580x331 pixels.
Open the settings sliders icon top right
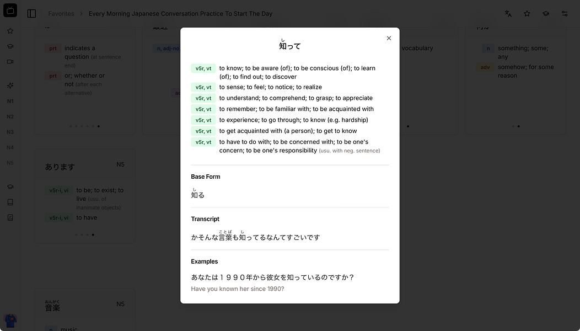[565, 13]
